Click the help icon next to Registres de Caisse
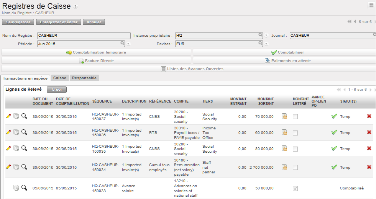 [76, 7]
